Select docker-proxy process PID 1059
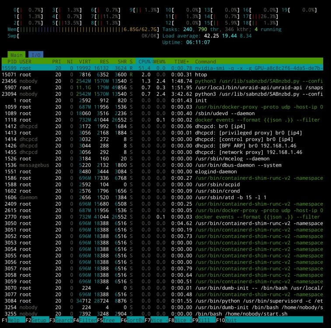Image resolution: width=331 pixels, height=328 pixels. click(x=162, y=107)
